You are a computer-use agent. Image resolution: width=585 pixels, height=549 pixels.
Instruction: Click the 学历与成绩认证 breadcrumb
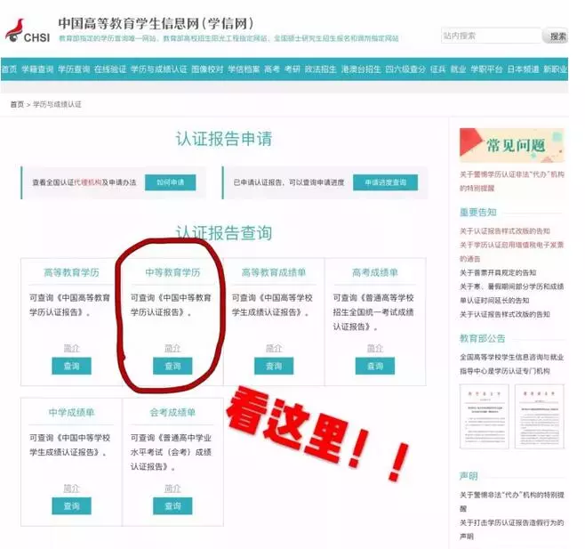[x=57, y=104]
